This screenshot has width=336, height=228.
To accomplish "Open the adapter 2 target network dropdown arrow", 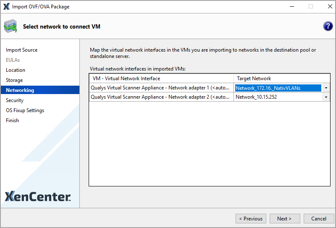I will 326,97.
